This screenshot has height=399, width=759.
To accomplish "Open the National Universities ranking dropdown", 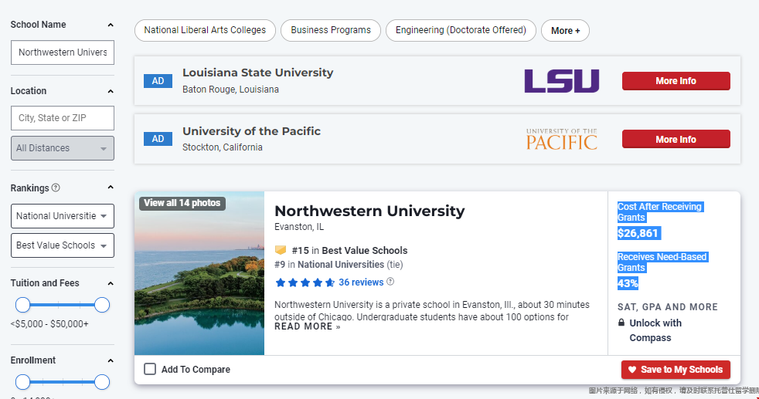I will point(63,216).
